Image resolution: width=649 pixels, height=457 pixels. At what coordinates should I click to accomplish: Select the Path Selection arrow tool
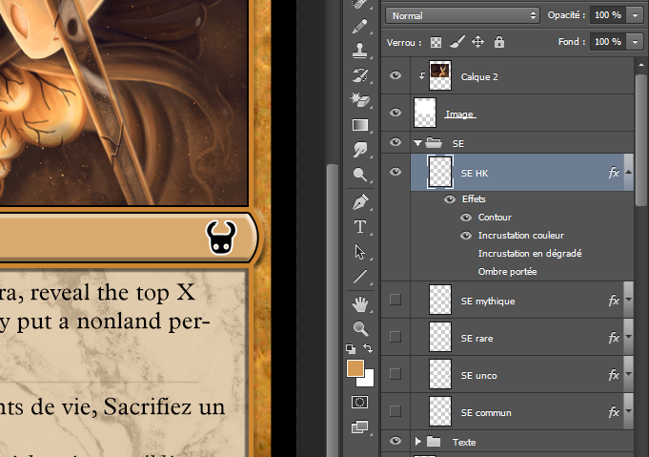(x=360, y=252)
